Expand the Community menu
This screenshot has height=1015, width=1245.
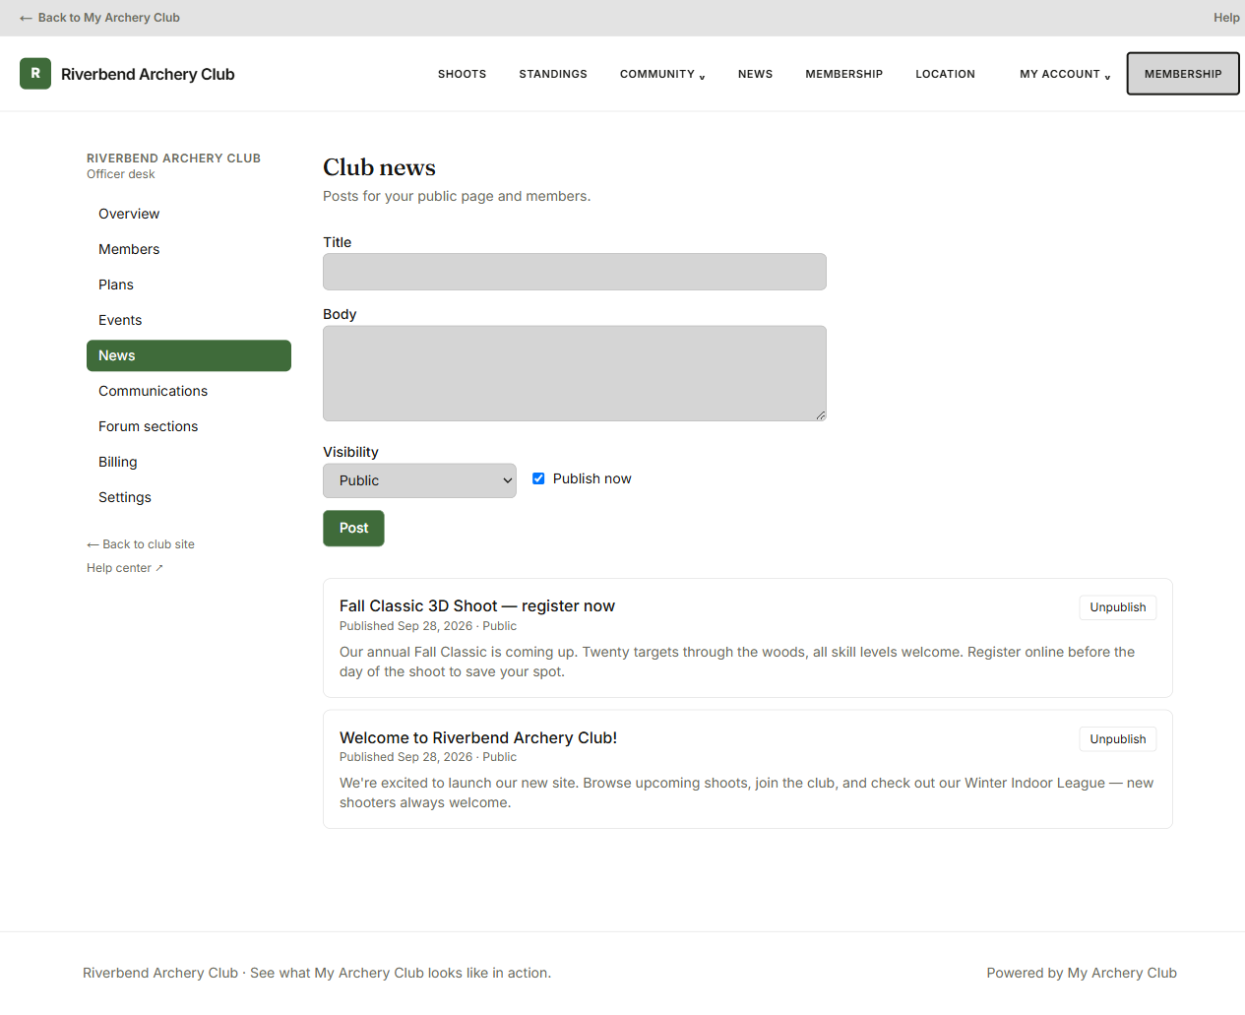pos(662,74)
